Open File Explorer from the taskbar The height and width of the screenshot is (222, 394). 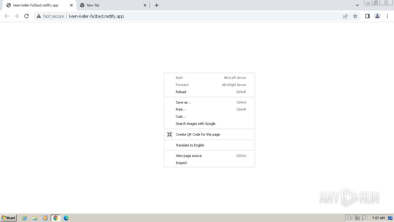[35, 218]
